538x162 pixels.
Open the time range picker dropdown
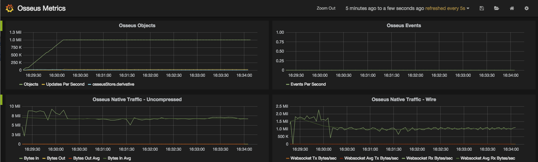click(408, 8)
